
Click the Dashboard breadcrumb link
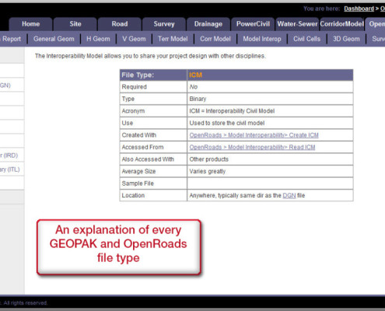pos(359,9)
